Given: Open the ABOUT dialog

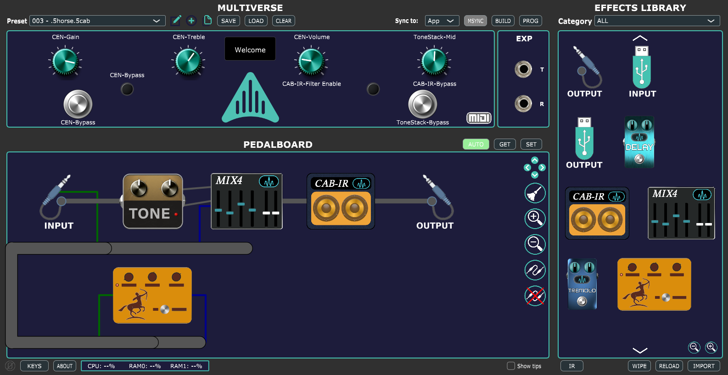Looking at the screenshot, I should [65, 366].
